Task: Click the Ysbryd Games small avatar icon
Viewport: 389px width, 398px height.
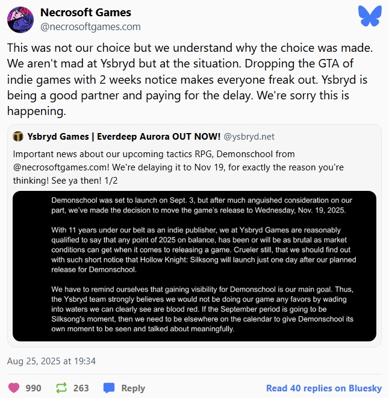Action: click(x=19, y=136)
